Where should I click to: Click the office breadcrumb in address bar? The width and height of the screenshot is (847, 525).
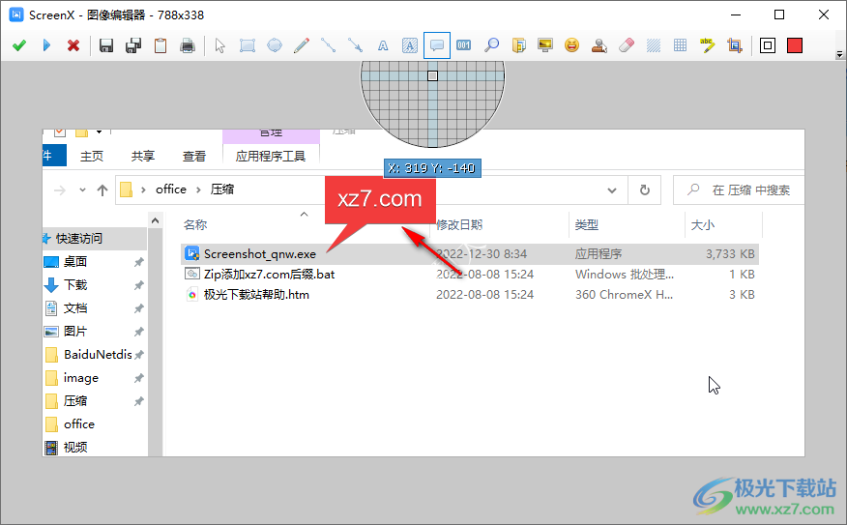(x=171, y=190)
